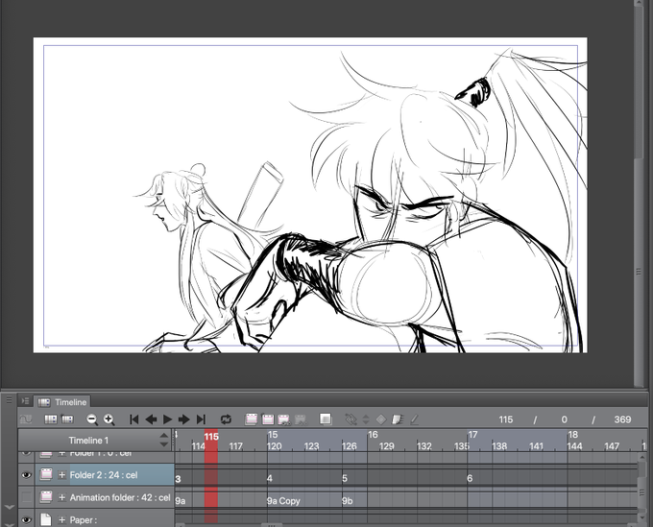Viewport: 653px width, 527px height.
Task: Select cel 4 in Folder 2 track
Action: click(270, 478)
